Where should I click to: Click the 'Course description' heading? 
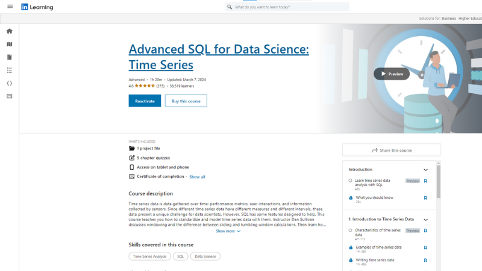(x=151, y=193)
